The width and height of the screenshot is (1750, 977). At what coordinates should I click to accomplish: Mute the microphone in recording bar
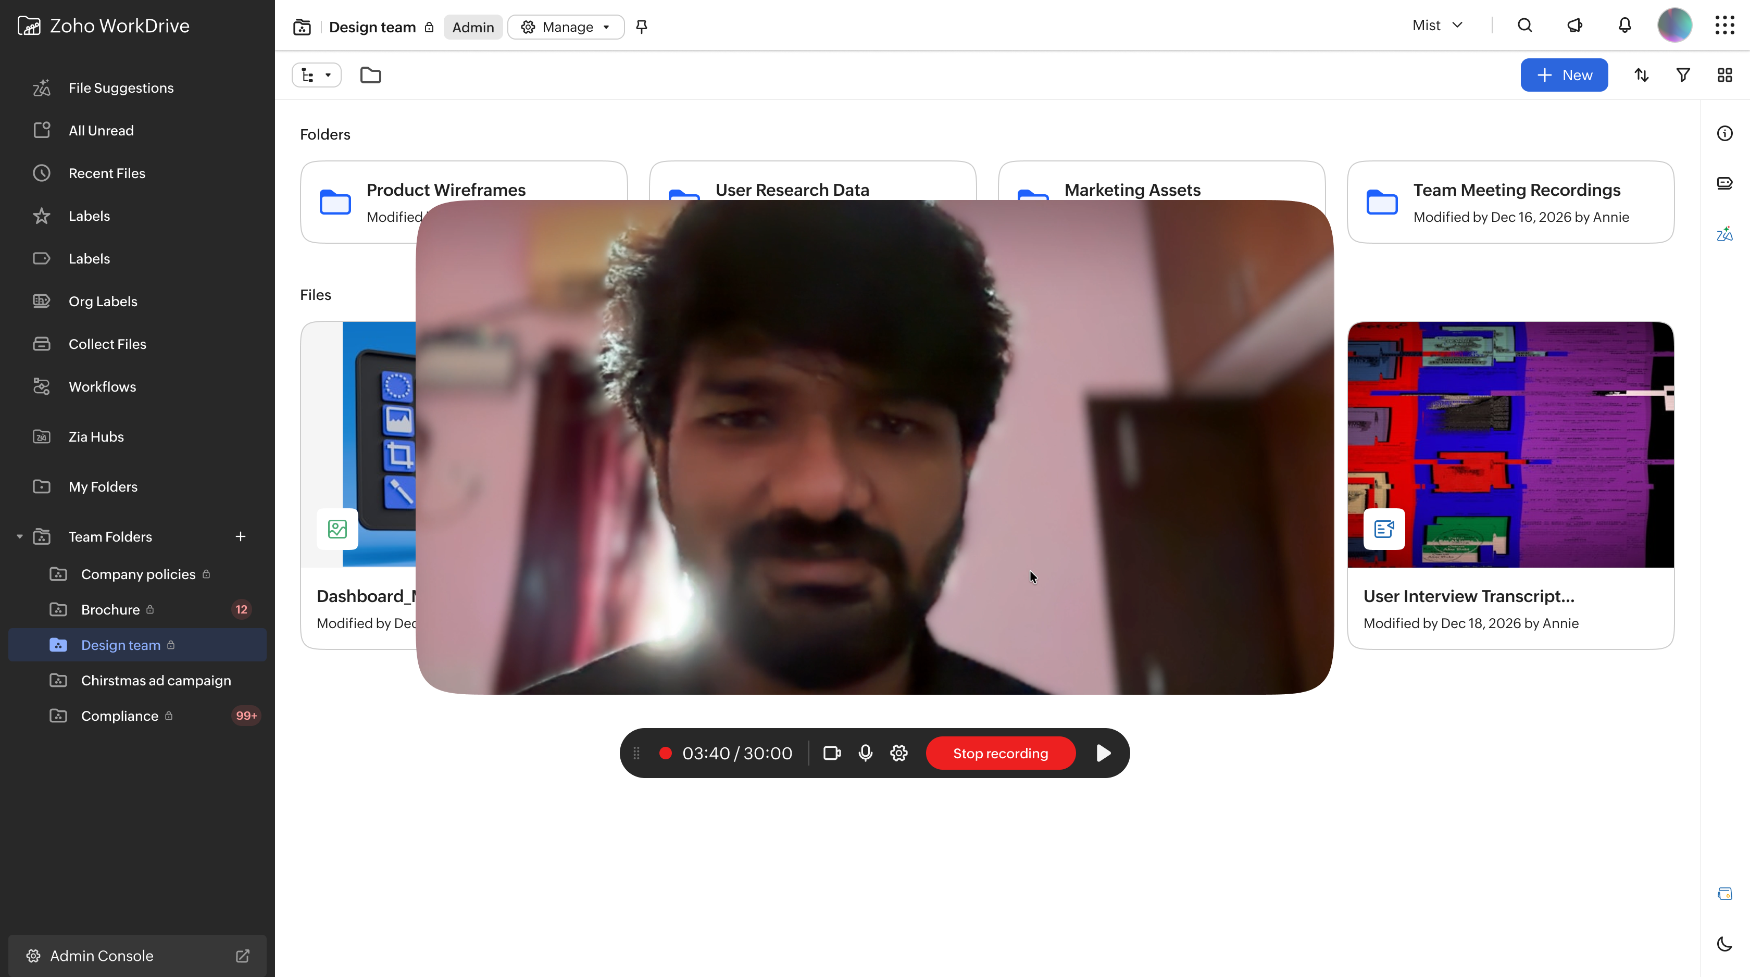(866, 753)
